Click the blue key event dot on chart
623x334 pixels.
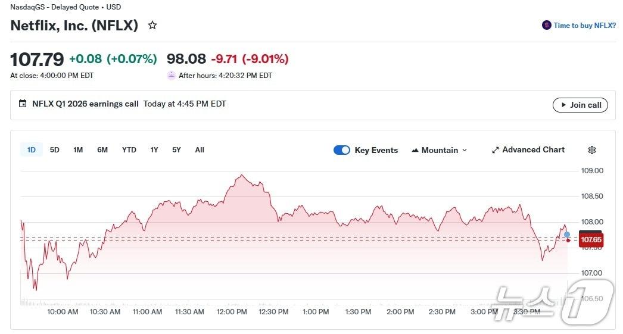click(x=567, y=235)
